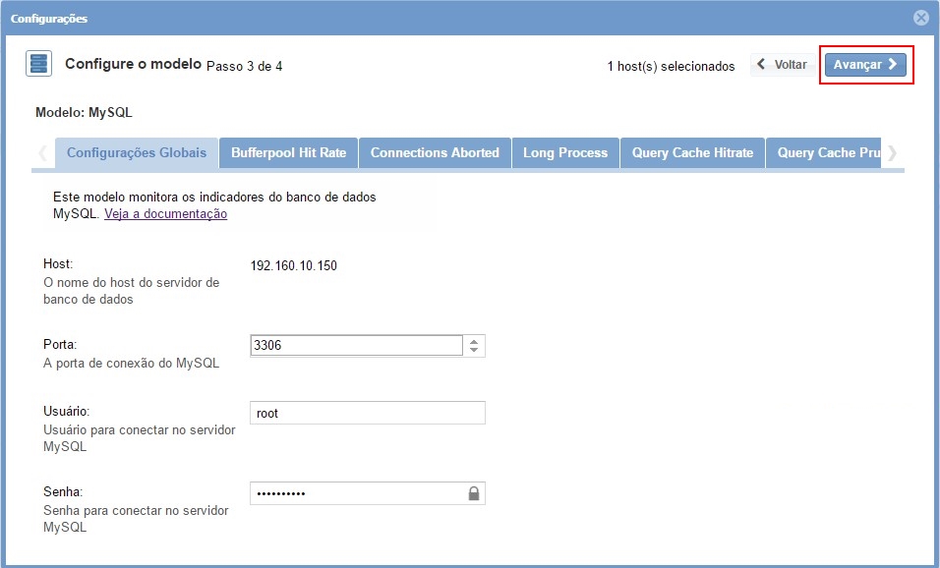Screen dimensions: 940x568
Task: Select the Configurações Globais tab
Action: tap(137, 153)
